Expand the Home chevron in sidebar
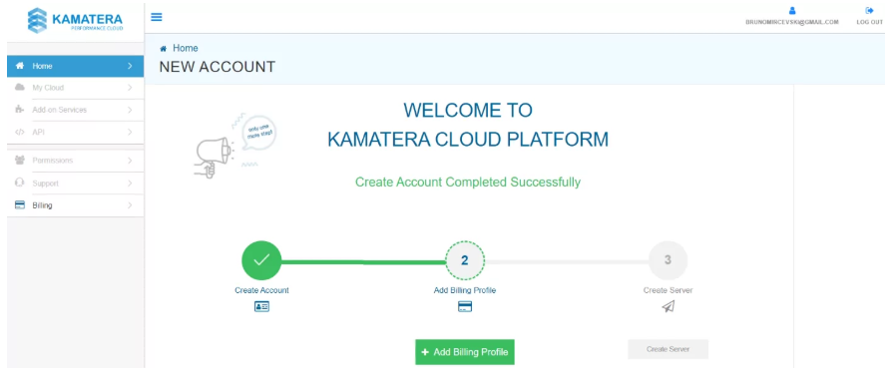Viewport: 895px width, 375px height. [x=130, y=66]
